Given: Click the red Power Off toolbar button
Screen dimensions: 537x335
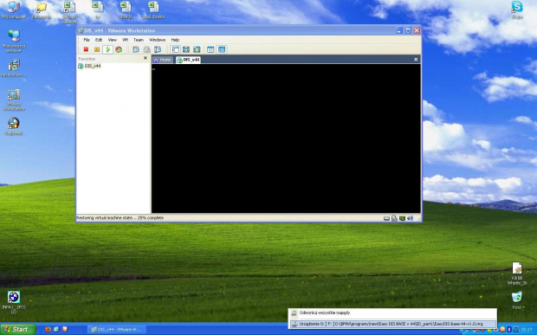Looking at the screenshot, I should click(x=86, y=49).
